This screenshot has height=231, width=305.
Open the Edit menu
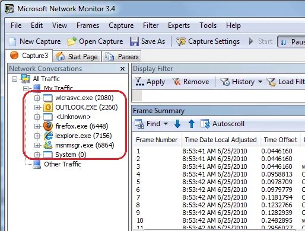37,25
